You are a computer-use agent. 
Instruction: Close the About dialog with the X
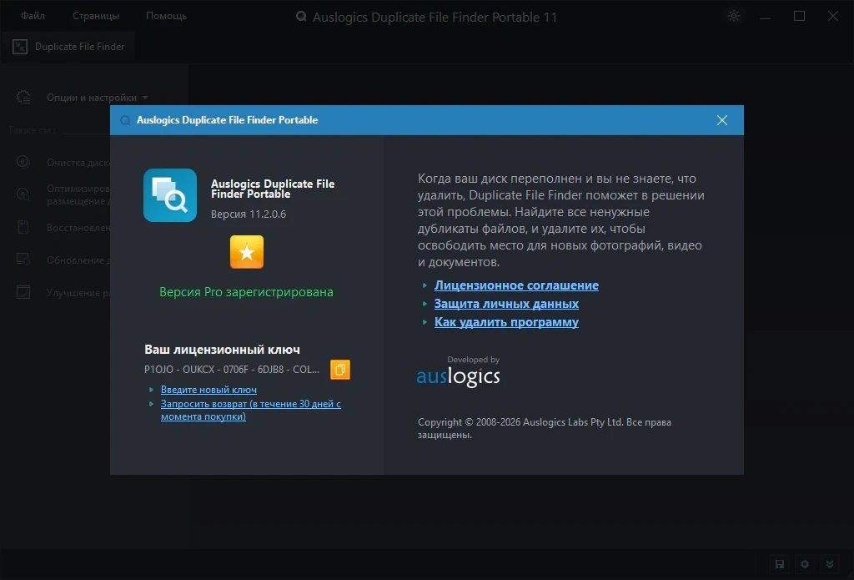(721, 120)
